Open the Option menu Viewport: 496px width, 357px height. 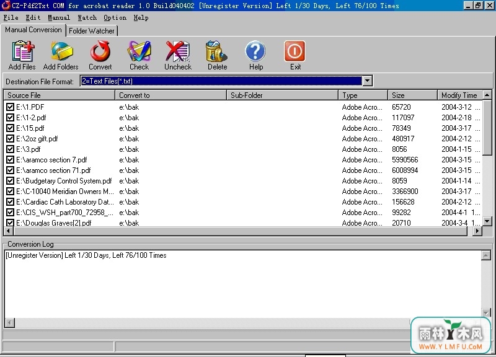tap(115, 18)
